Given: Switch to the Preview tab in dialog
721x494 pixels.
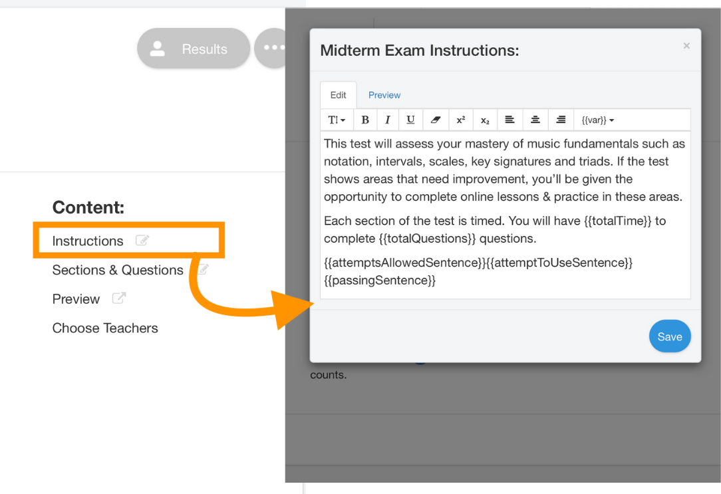Looking at the screenshot, I should (384, 95).
